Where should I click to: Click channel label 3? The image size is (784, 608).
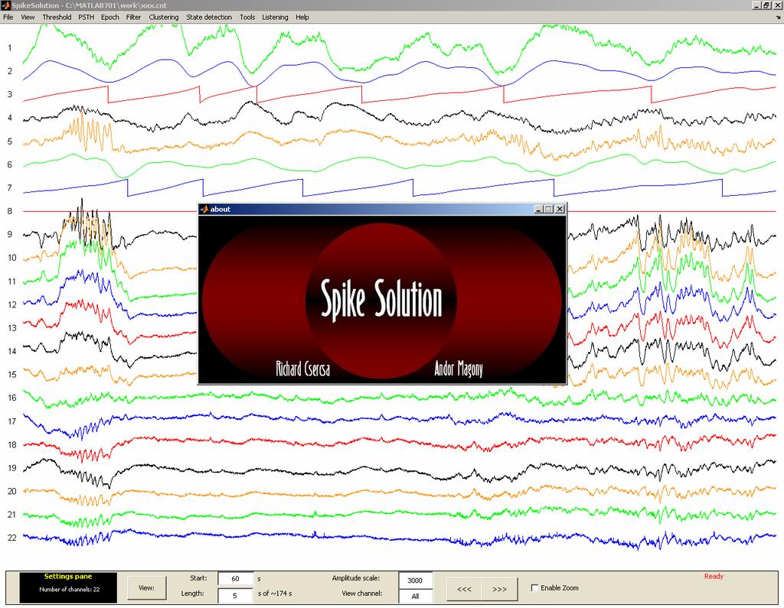click(9, 94)
